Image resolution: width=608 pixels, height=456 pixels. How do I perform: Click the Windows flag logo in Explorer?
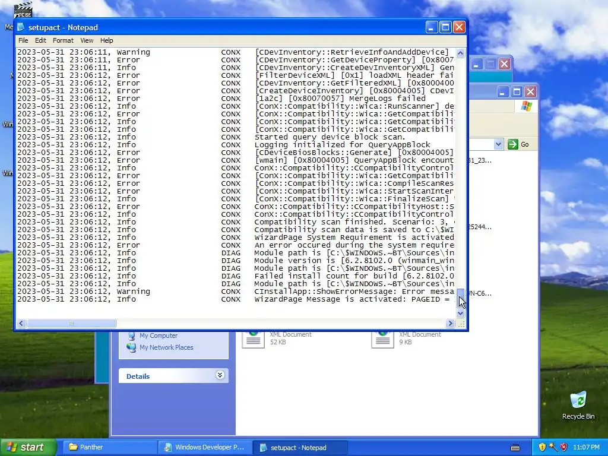coord(527,106)
